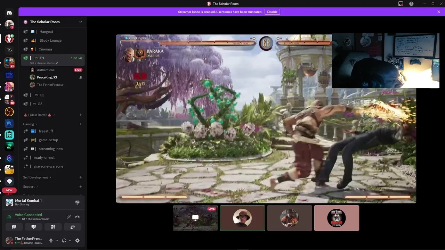Open The FatherPreneur user profile panel
Image resolution: width=445 pixels, height=250 pixels.
25,240
